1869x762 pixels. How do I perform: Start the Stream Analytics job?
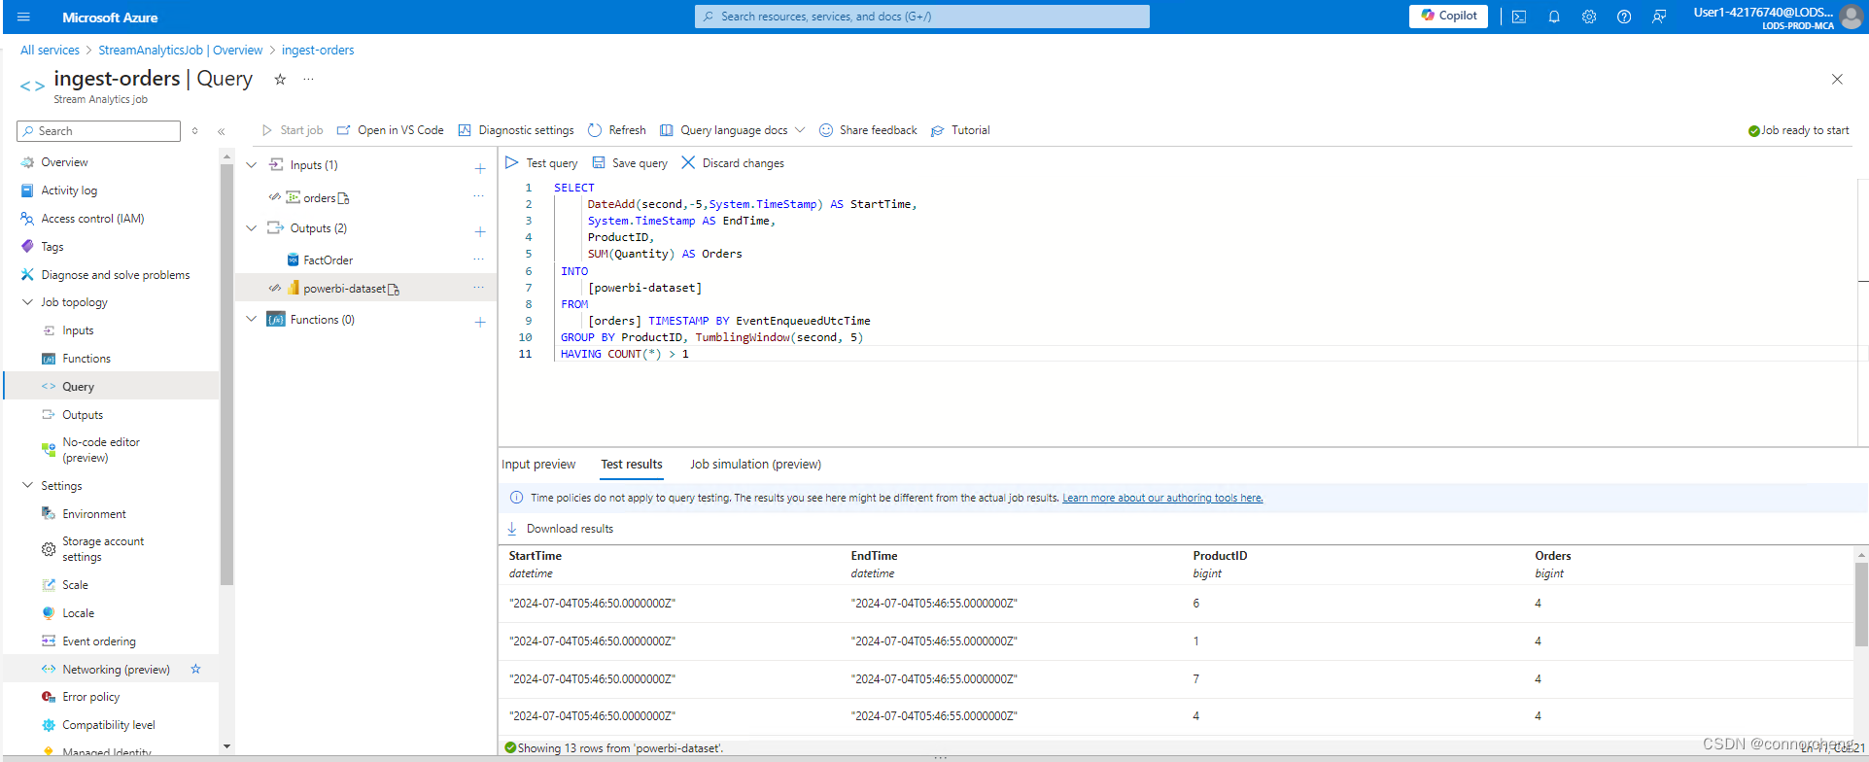[x=293, y=130]
